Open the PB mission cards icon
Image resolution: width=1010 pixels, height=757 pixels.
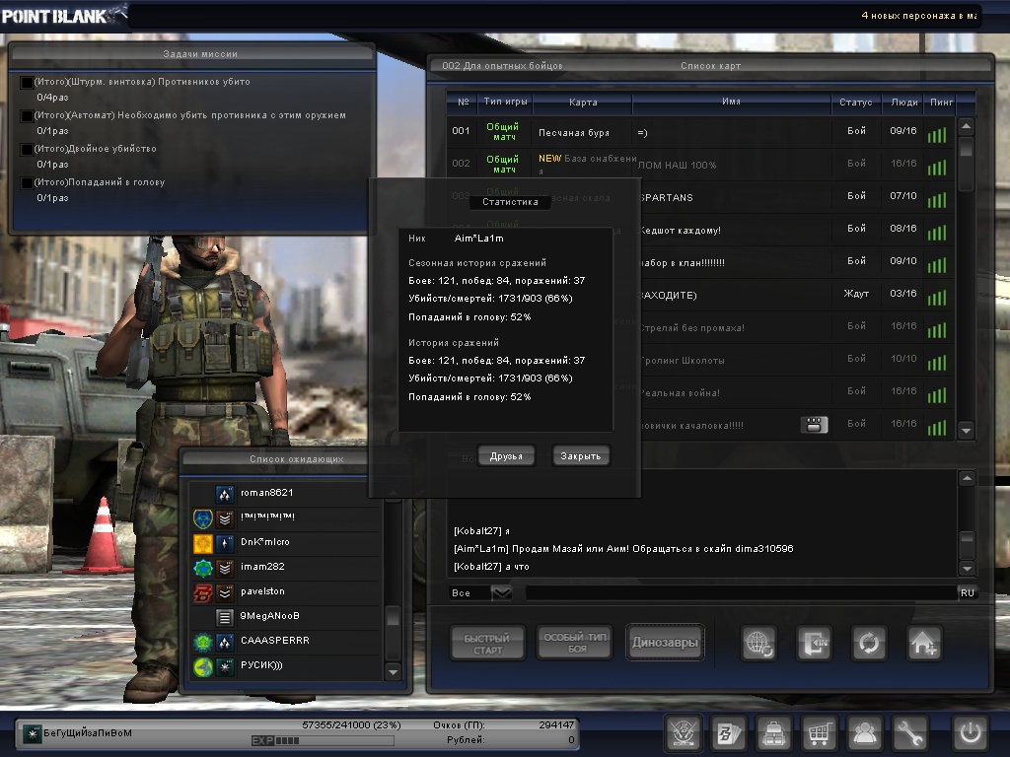pyautogui.click(x=729, y=732)
